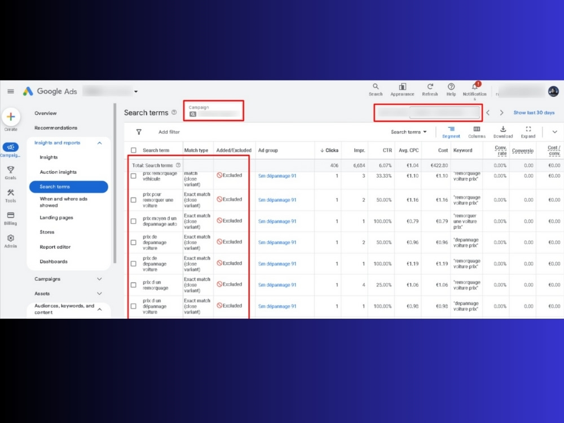Click Add filter

169,132
